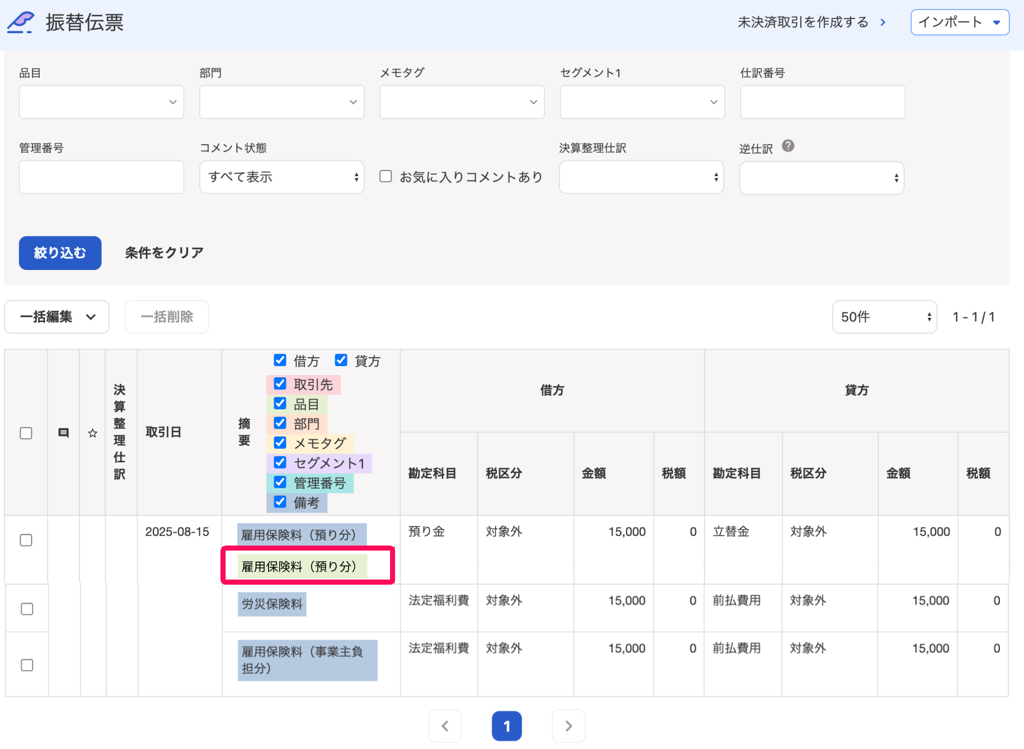Go to previous page arrow

pos(445,726)
